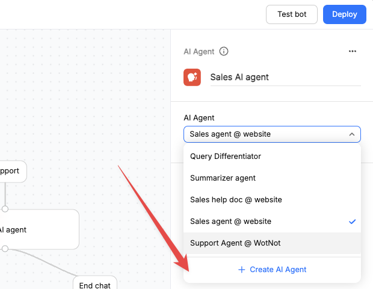Collapse the dropdown using the chevron arrow
This screenshot has height=289, width=373.
(351, 134)
